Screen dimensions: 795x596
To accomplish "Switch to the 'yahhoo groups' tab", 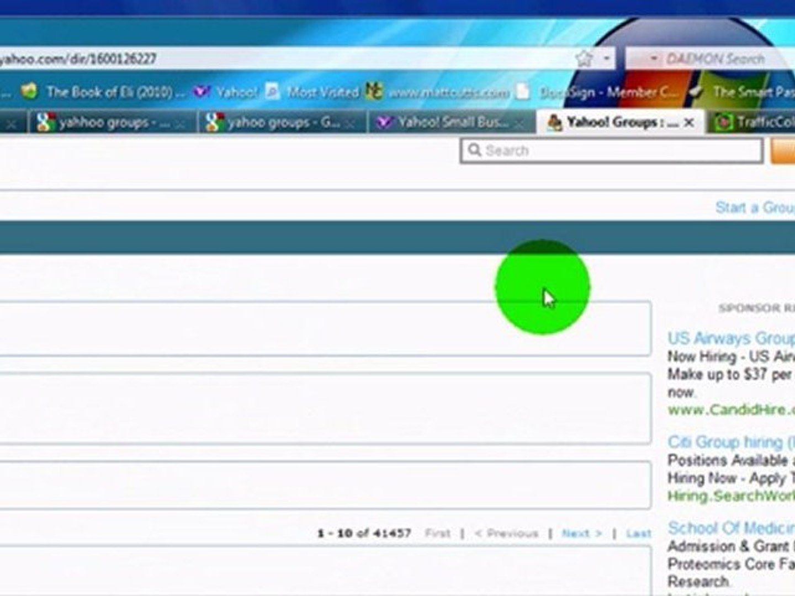I will [x=112, y=122].
